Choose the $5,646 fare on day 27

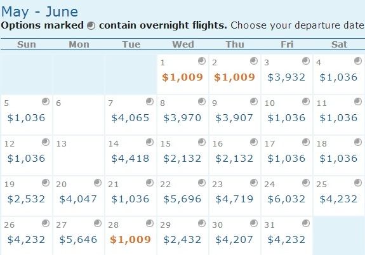pos(78,240)
